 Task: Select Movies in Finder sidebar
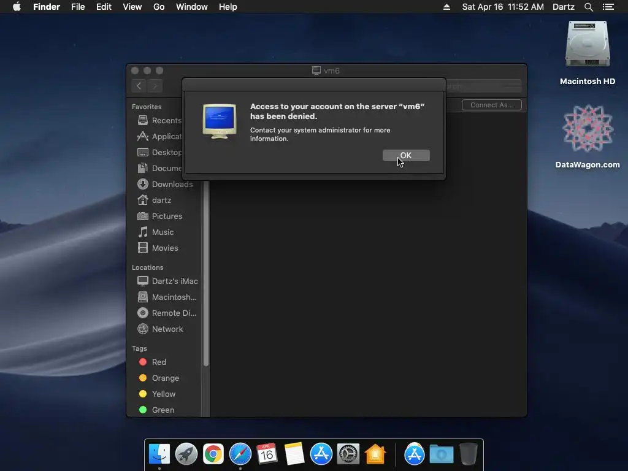click(x=158, y=248)
